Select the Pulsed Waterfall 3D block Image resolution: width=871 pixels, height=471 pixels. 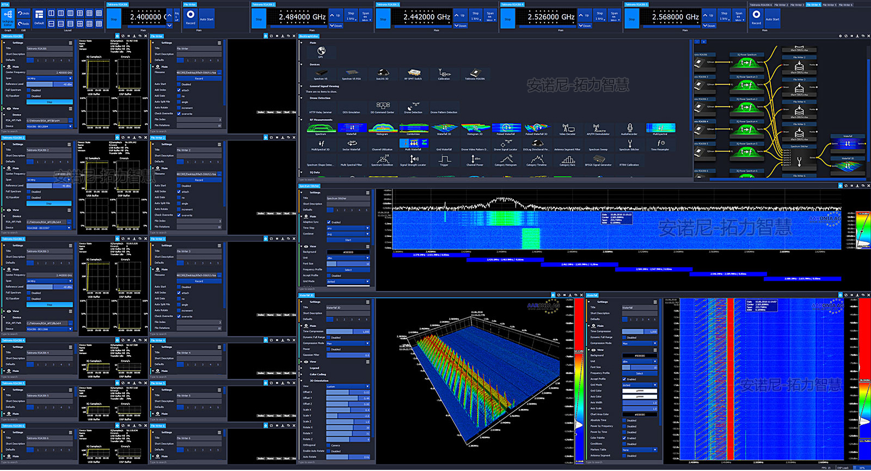[x=537, y=129]
